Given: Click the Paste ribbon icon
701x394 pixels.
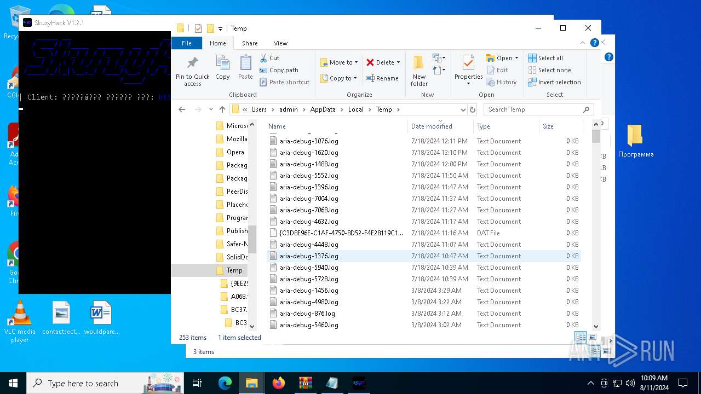Looking at the screenshot, I should tap(245, 62).
